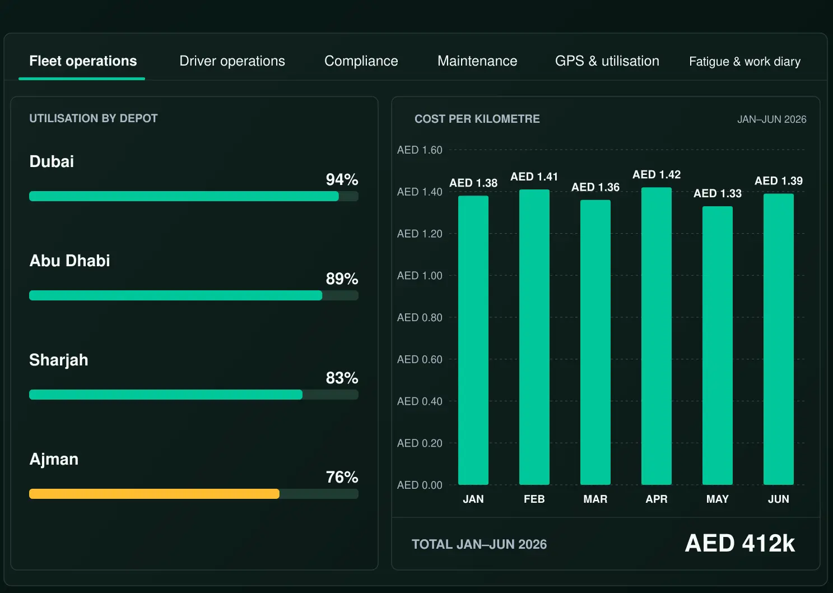Screen dimensions: 833x593
Task: Click the 76% utilisation value
Action: tap(342, 477)
